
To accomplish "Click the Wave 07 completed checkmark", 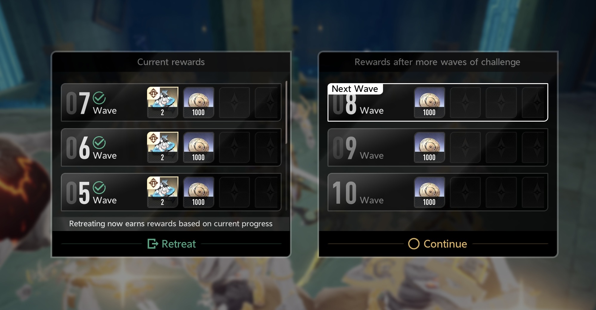I will coord(99,98).
